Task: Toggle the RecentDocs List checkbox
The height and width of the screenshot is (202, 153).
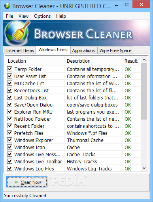Action: point(10,90)
